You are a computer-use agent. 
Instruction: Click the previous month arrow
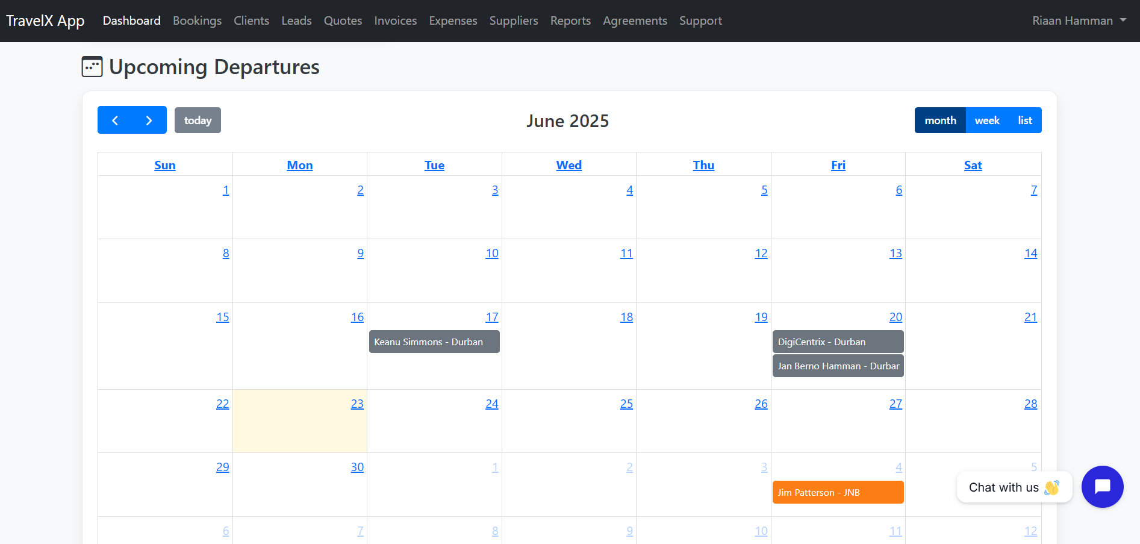coord(115,120)
